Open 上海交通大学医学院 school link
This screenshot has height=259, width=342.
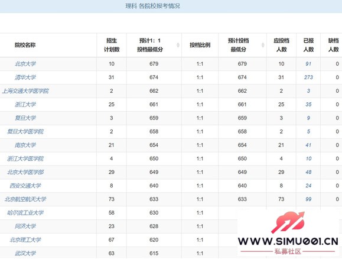25,91
